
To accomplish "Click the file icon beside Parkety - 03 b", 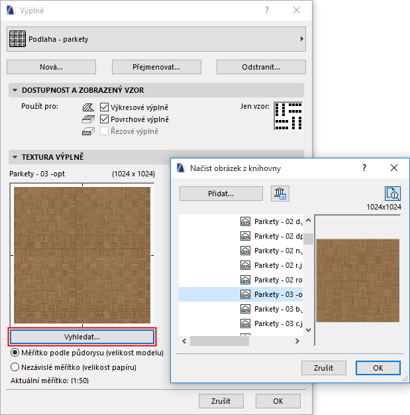I will coord(245,309).
